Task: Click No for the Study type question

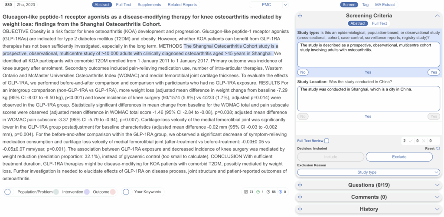Action: coord(303,72)
